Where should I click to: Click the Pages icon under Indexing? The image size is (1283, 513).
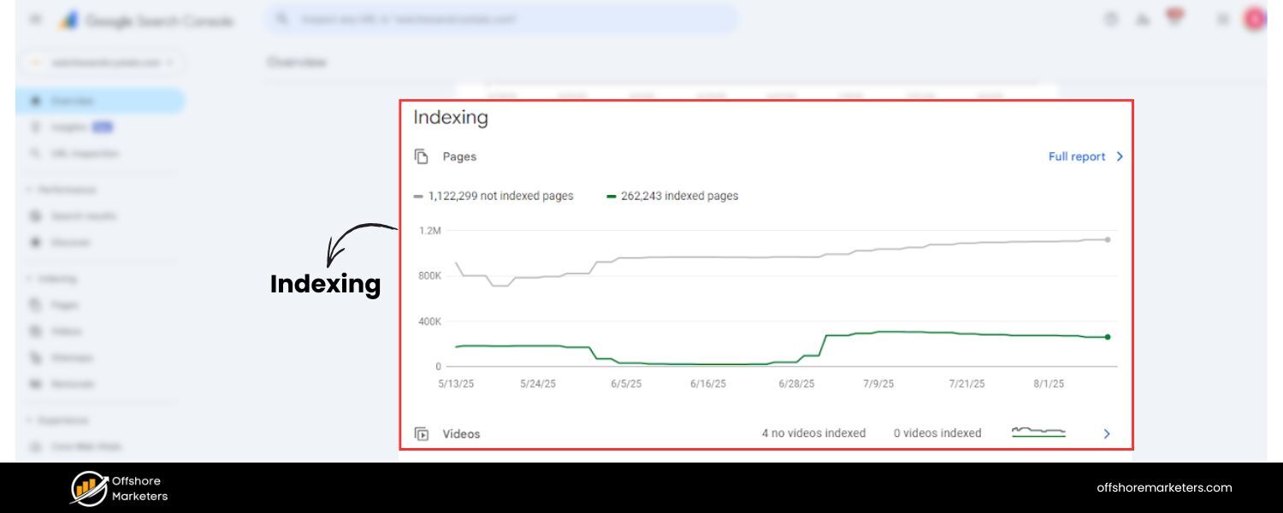point(34,304)
